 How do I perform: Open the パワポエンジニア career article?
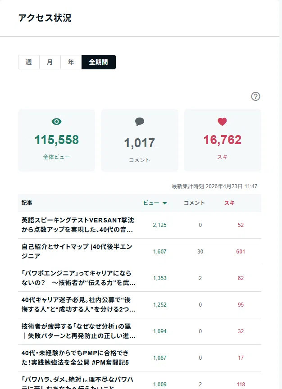[x=78, y=278]
